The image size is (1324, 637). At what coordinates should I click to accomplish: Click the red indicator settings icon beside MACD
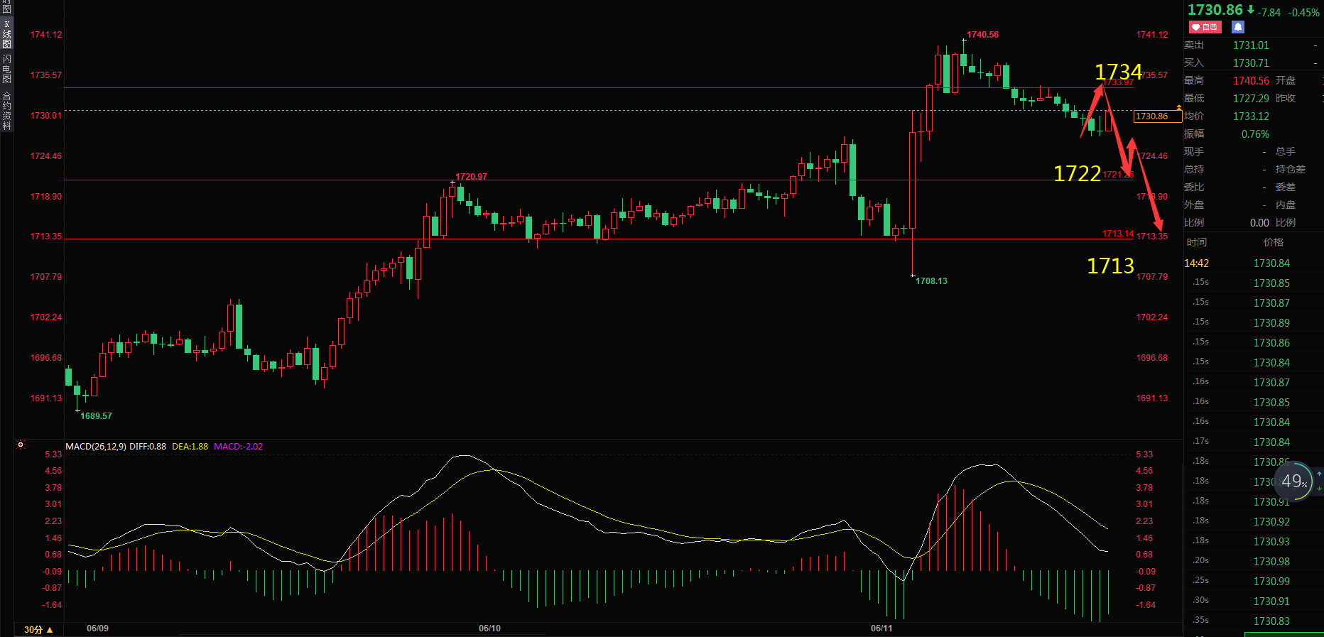[x=21, y=445]
